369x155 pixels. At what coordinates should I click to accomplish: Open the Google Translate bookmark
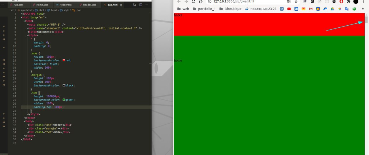tap(347, 9)
